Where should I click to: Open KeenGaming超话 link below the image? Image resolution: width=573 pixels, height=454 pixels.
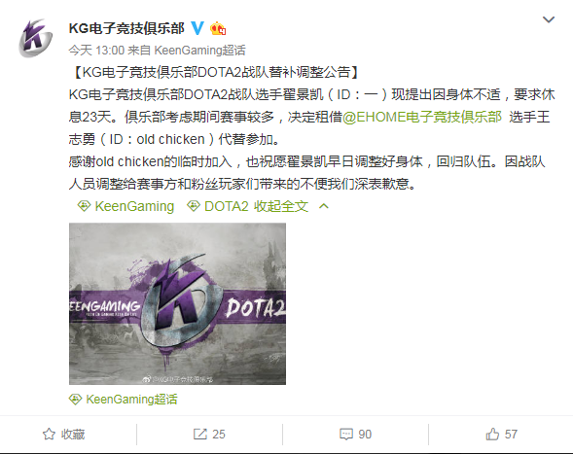[131, 400]
